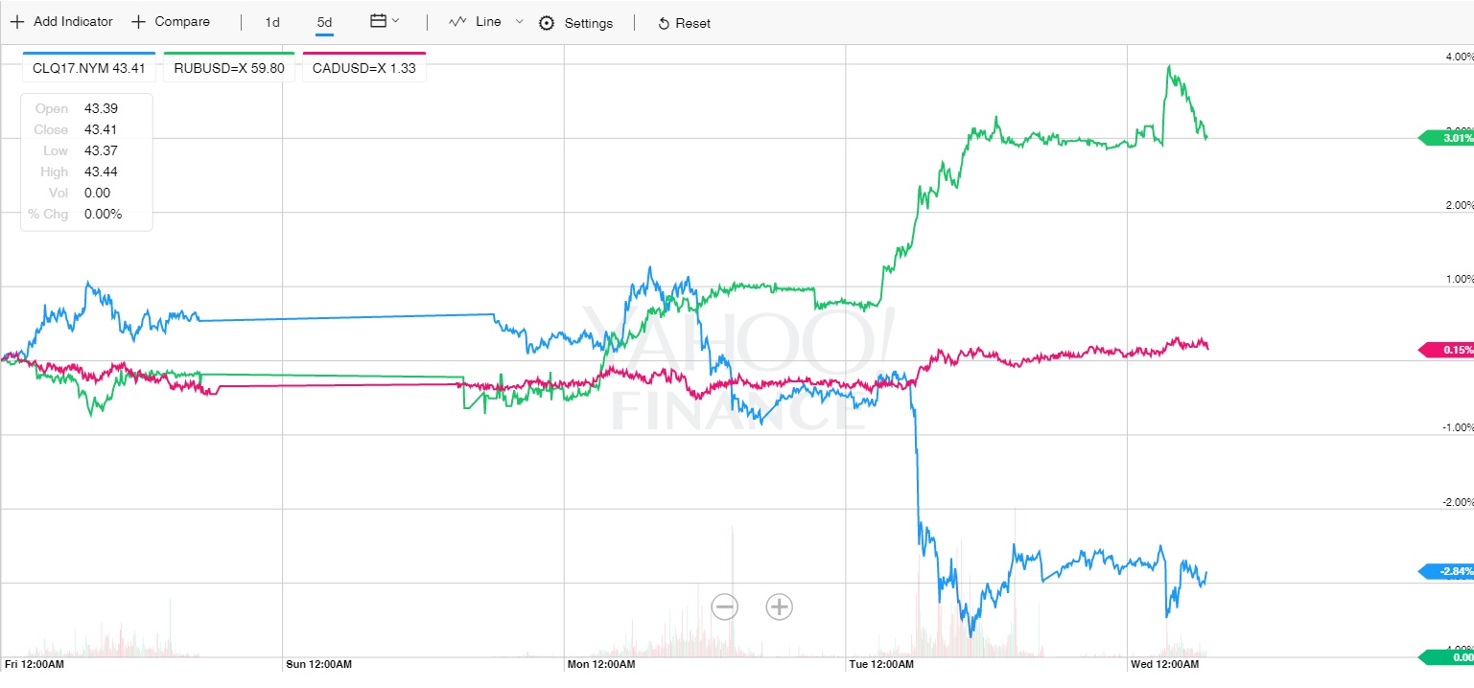This screenshot has width=1474, height=688.
Task: Zoom in using the plus circle
Action: click(779, 606)
